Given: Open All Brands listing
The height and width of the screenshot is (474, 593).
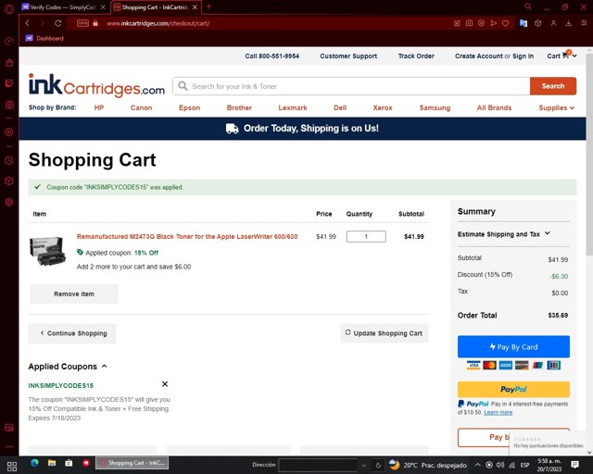Looking at the screenshot, I should [x=494, y=107].
